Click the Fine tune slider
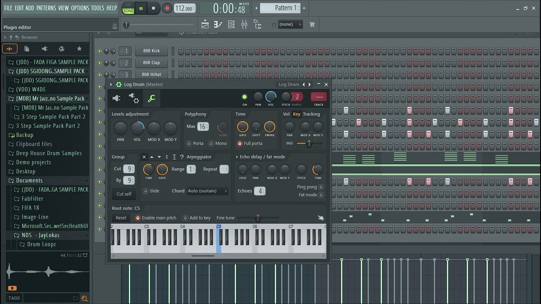 coord(258,218)
